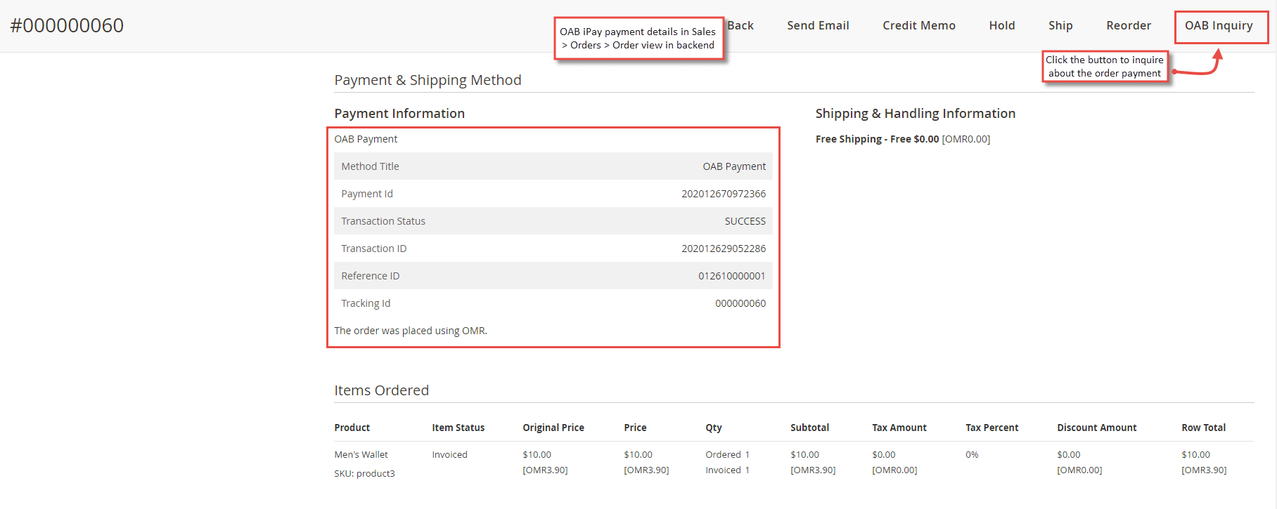Click the Method Title row label
1277x509 pixels.
370,166
